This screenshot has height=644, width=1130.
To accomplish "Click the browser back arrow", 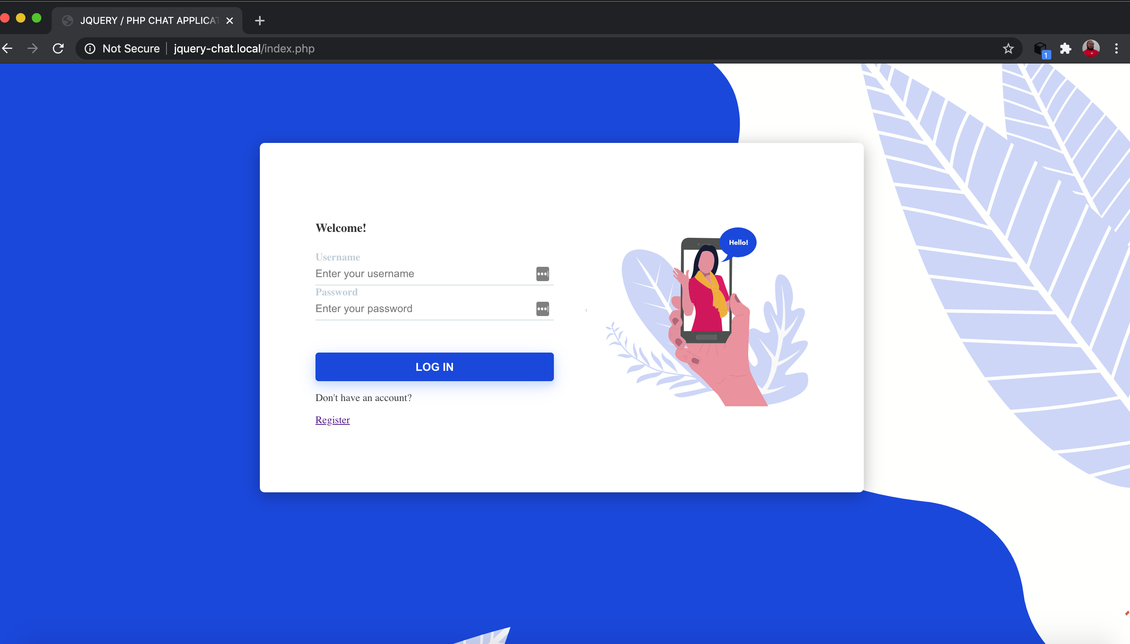I will pos(7,48).
